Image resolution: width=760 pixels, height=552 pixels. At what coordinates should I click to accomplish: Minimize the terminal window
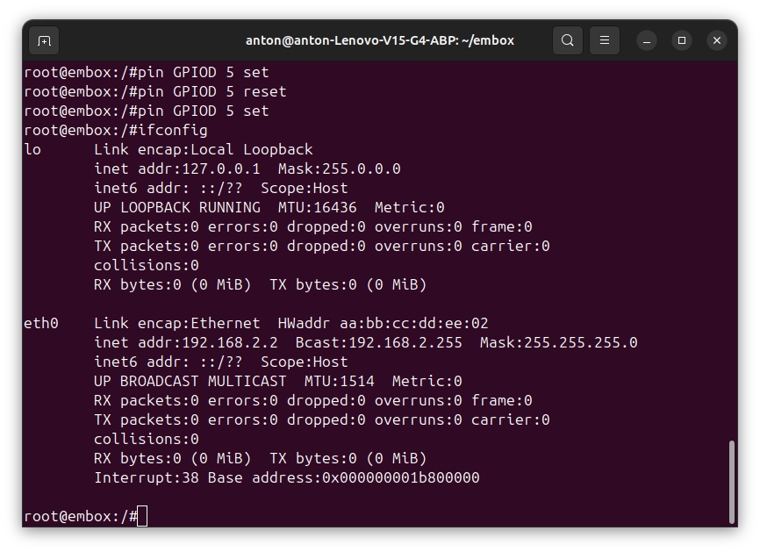tap(647, 40)
